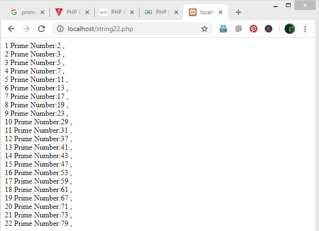The width and height of the screenshot is (319, 231).
Task: Click the line '12 Prime Number:37'
Action: coord(38,139)
